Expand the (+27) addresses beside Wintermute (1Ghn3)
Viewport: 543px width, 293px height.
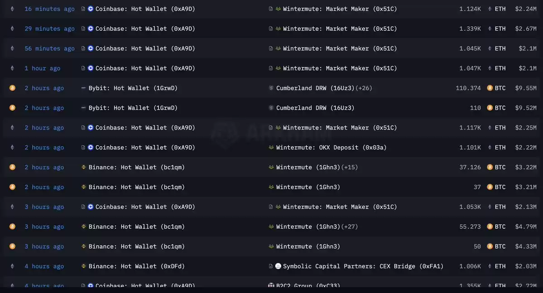(x=350, y=226)
